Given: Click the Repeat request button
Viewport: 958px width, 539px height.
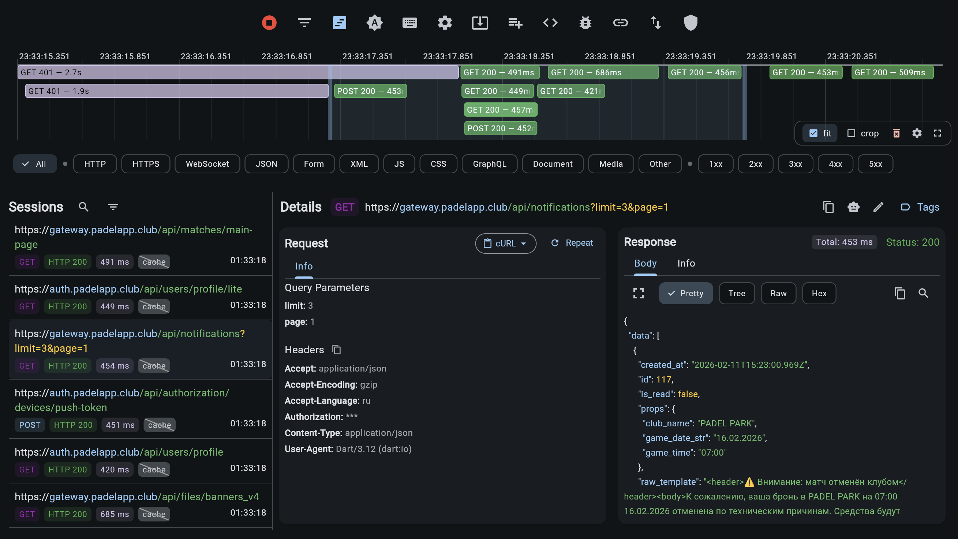Looking at the screenshot, I should [572, 243].
